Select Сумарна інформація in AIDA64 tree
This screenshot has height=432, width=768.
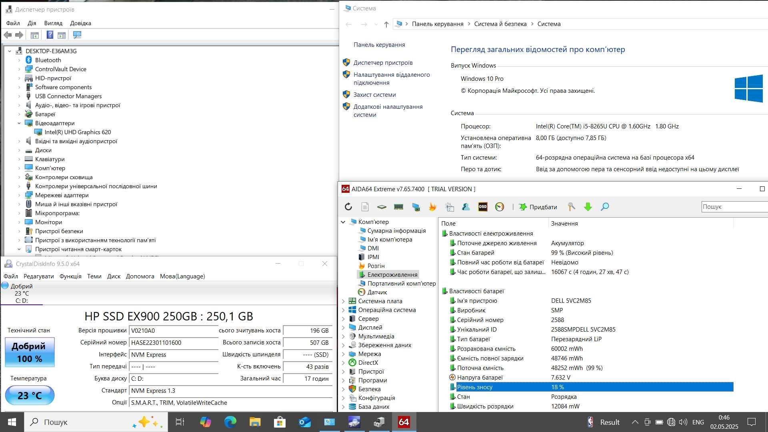[396, 231]
